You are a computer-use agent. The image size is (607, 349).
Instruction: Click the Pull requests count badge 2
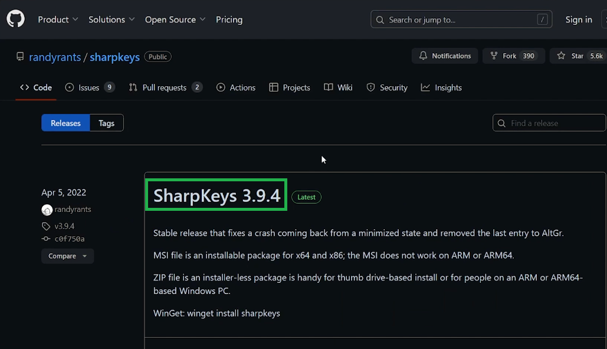coord(197,87)
